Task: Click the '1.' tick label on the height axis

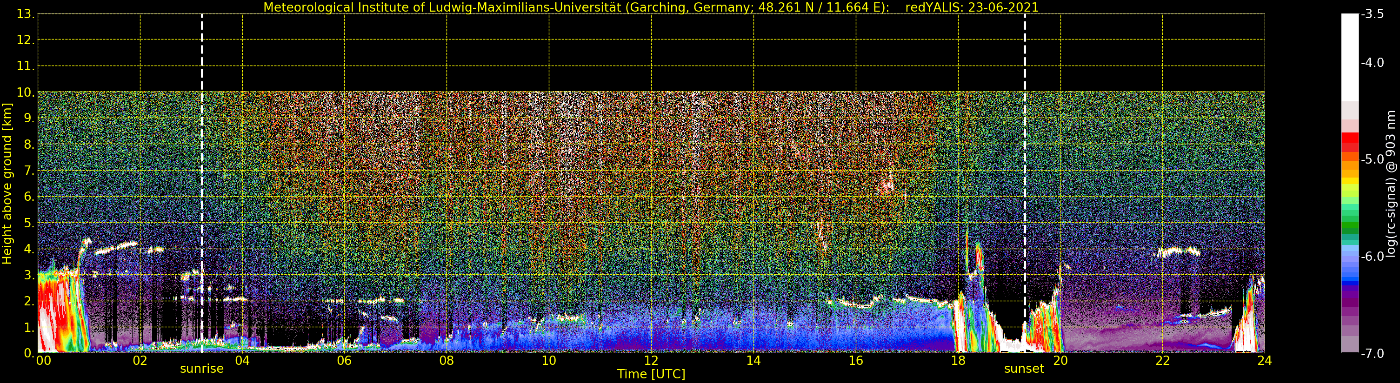Action: point(29,328)
